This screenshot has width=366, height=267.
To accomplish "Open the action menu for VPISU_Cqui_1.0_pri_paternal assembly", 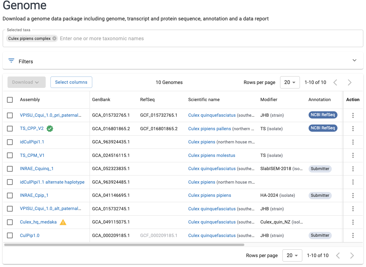I will tap(353, 115).
